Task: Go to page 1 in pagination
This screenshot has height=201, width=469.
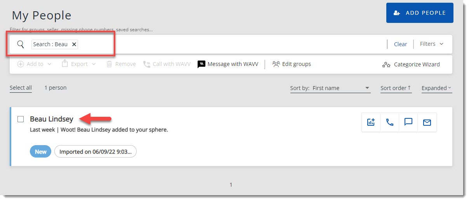Action: click(231, 185)
